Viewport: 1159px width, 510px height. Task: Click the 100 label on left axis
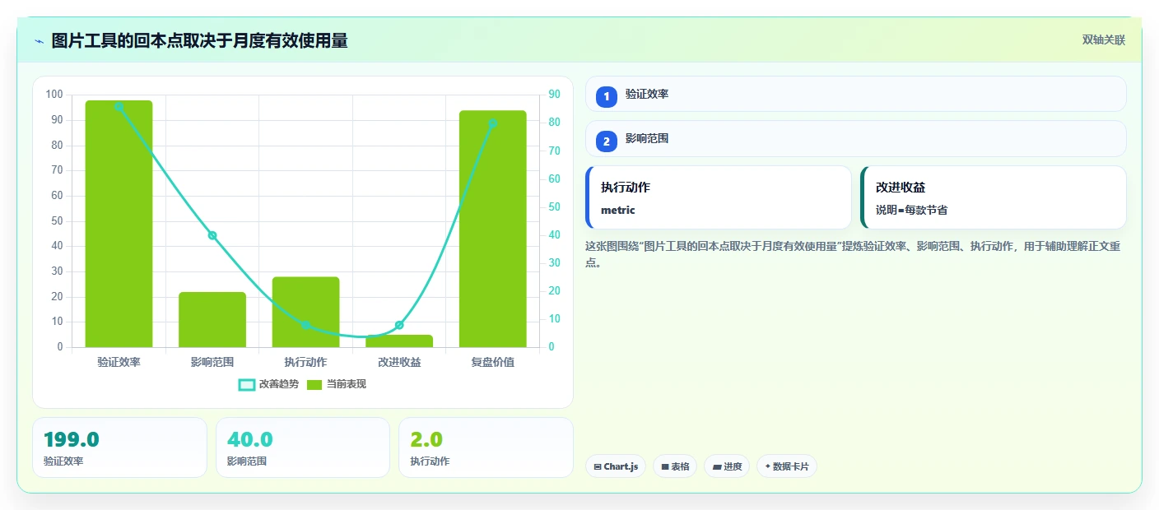click(54, 95)
